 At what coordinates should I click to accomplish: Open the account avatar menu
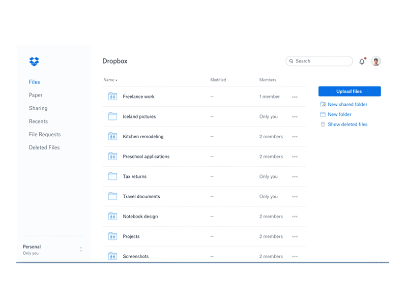(x=375, y=61)
